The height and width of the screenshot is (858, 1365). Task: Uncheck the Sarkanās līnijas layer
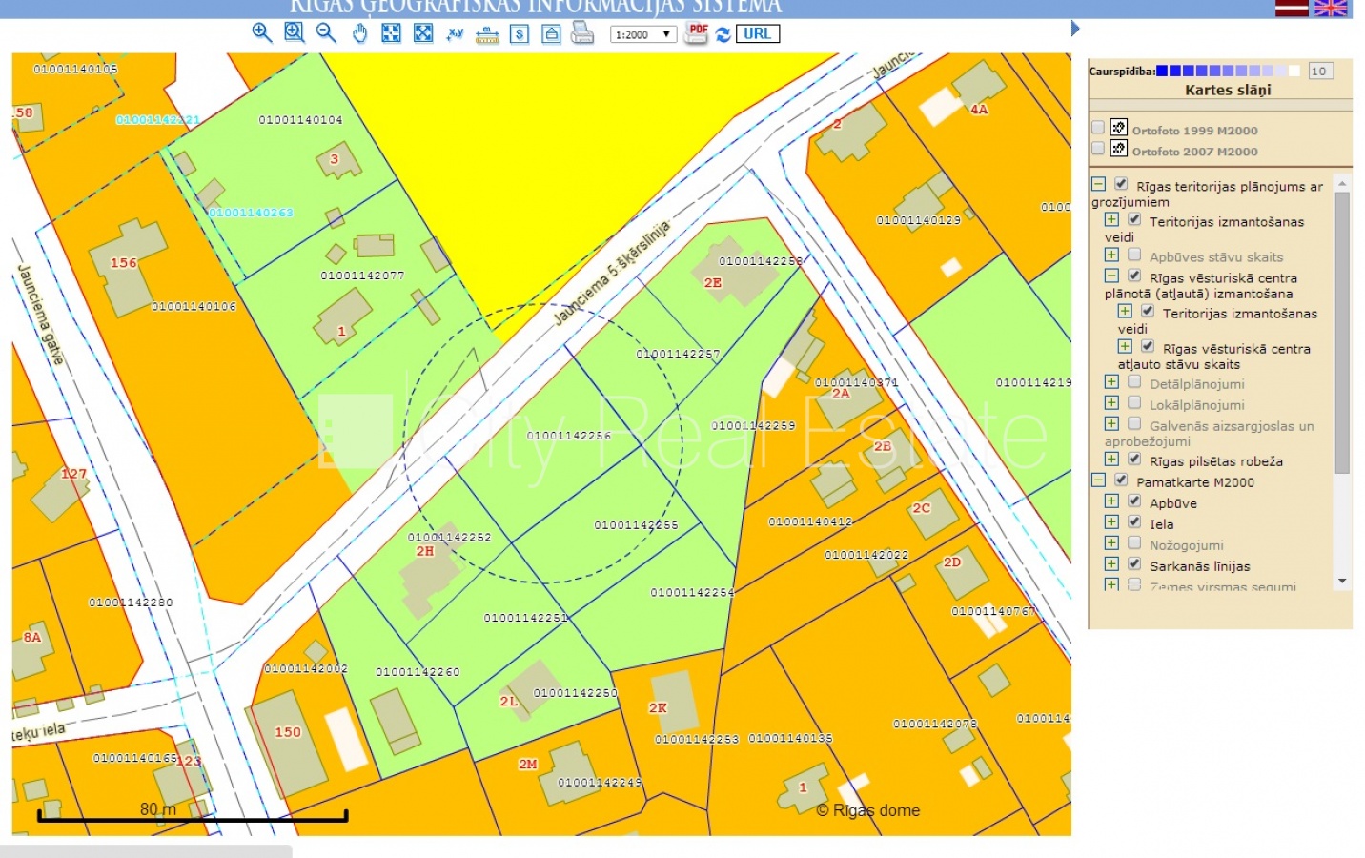(x=1134, y=563)
